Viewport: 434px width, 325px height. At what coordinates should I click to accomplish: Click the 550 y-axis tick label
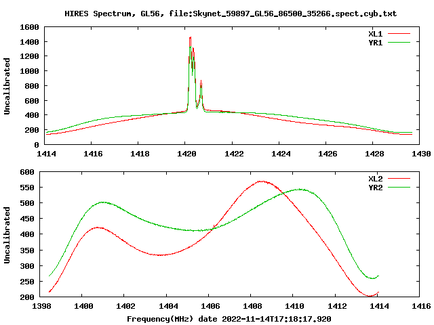pos(27,188)
